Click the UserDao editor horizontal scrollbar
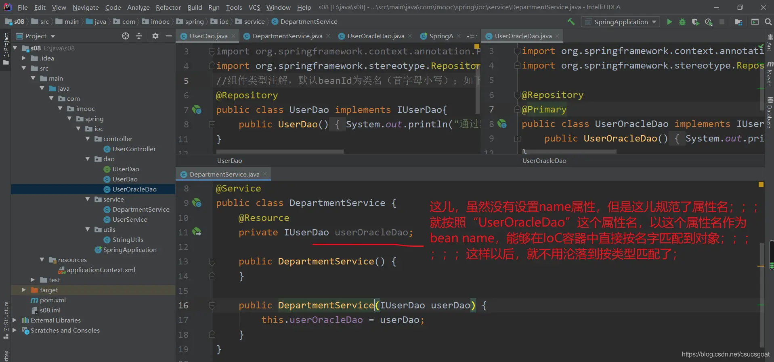 [x=280, y=152]
